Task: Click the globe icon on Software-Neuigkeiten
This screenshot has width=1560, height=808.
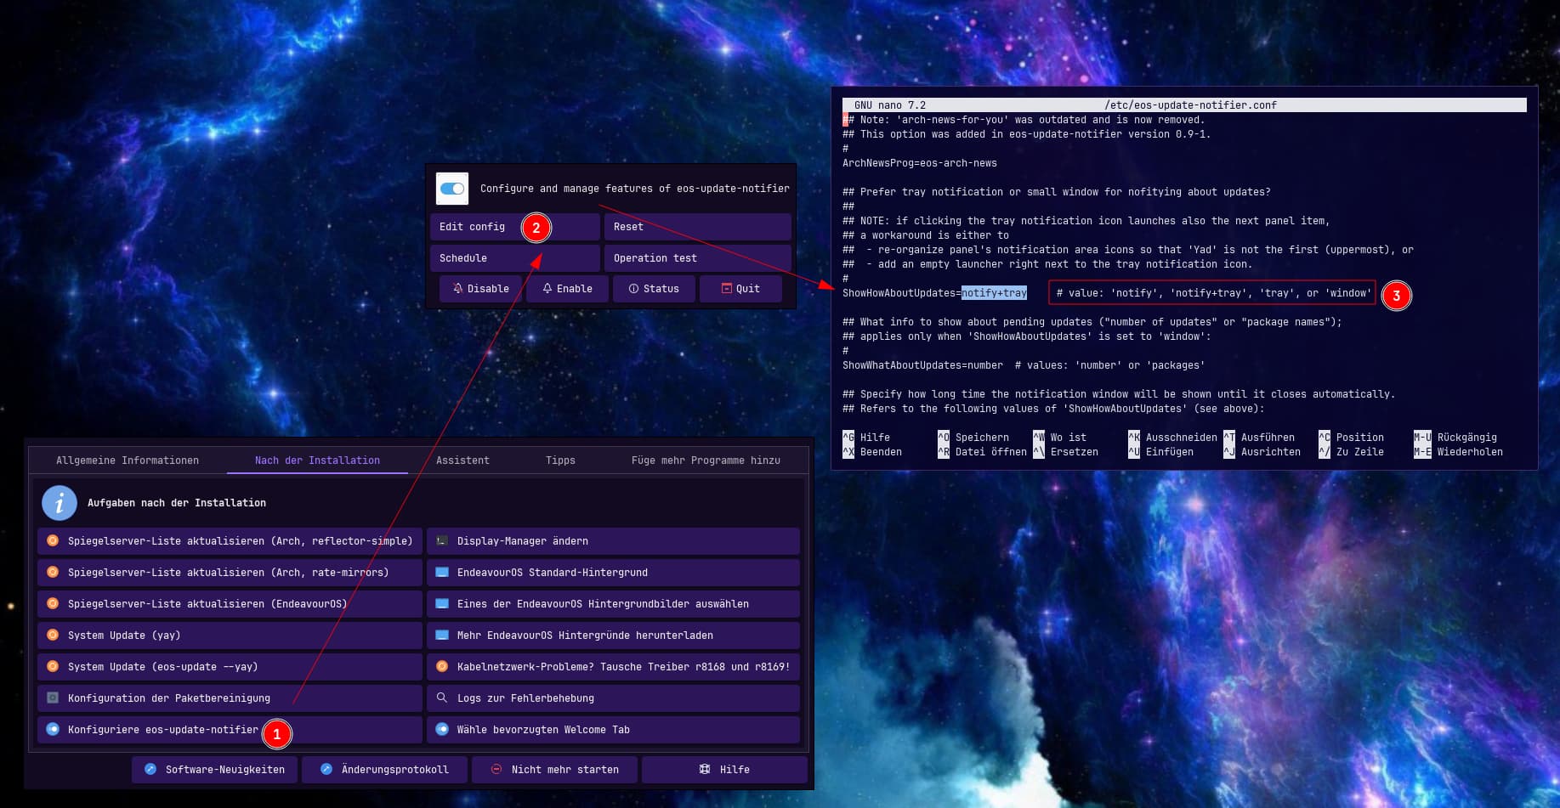Action: 150,770
